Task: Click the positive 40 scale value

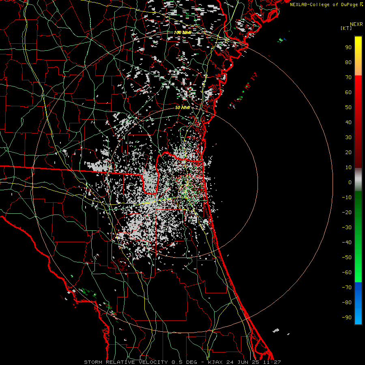Action: click(x=348, y=122)
